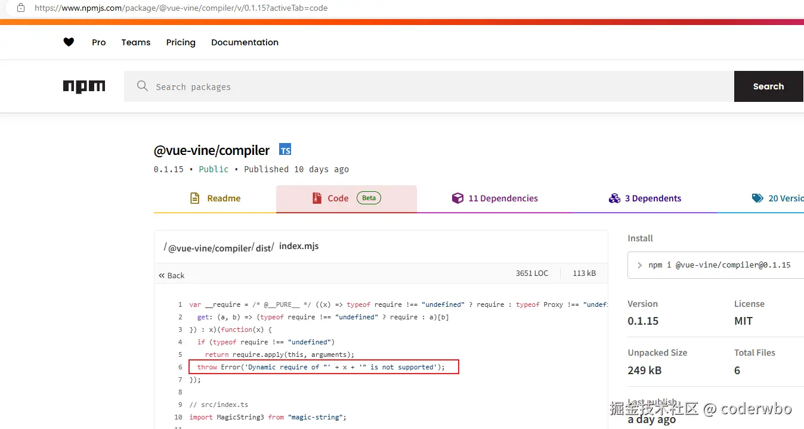The width and height of the screenshot is (804, 429).
Task: Click the a day ago publish value
Action: click(x=652, y=419)
